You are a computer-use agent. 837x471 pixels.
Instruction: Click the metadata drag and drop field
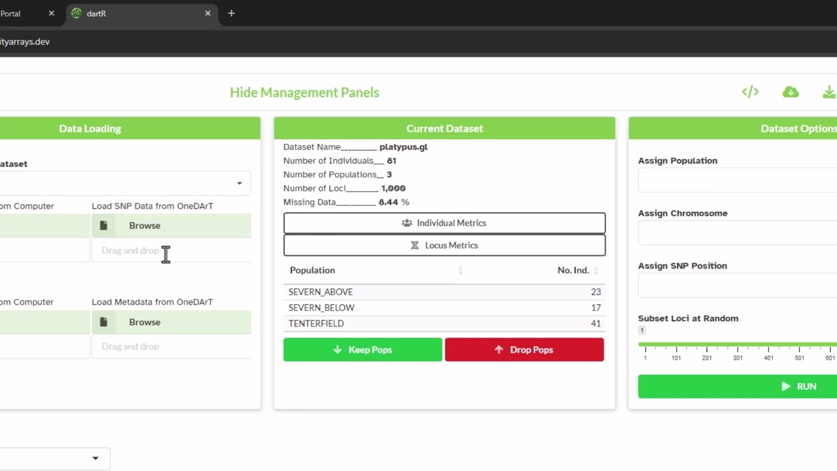pyautogui.click(x=171, y=347)
